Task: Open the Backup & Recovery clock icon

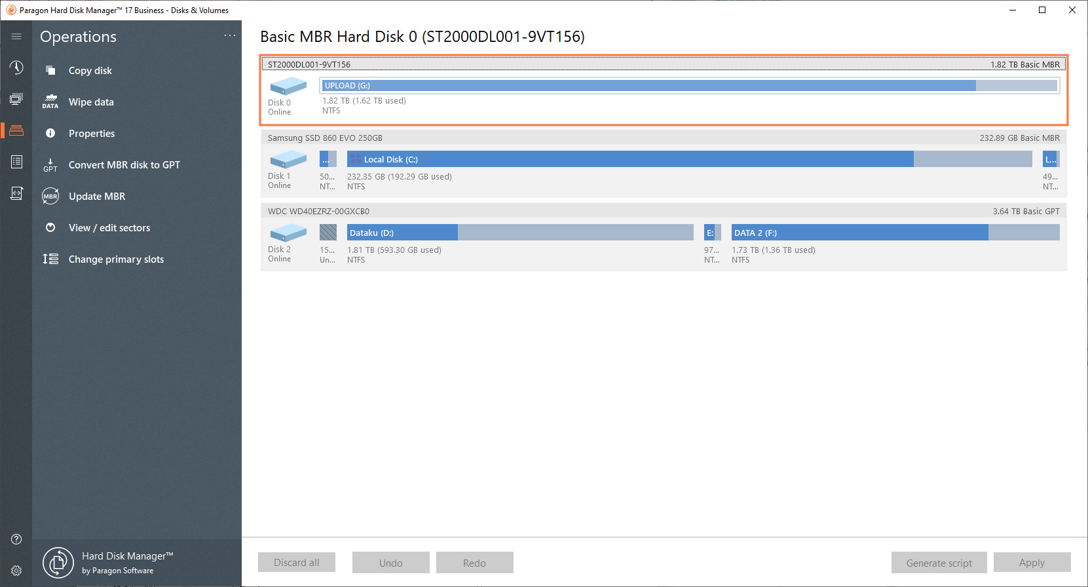Action: pyautogui.click(x=16, y=67)
